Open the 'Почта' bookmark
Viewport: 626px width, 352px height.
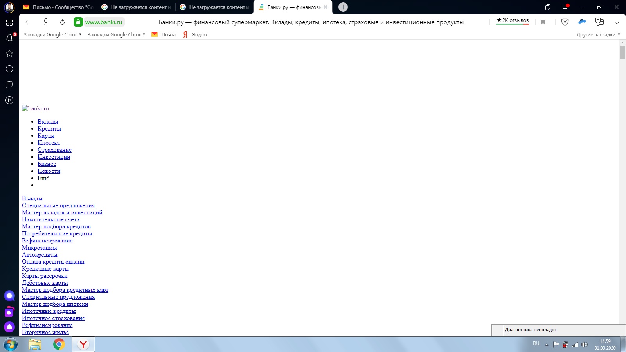[x=164, y=34]
